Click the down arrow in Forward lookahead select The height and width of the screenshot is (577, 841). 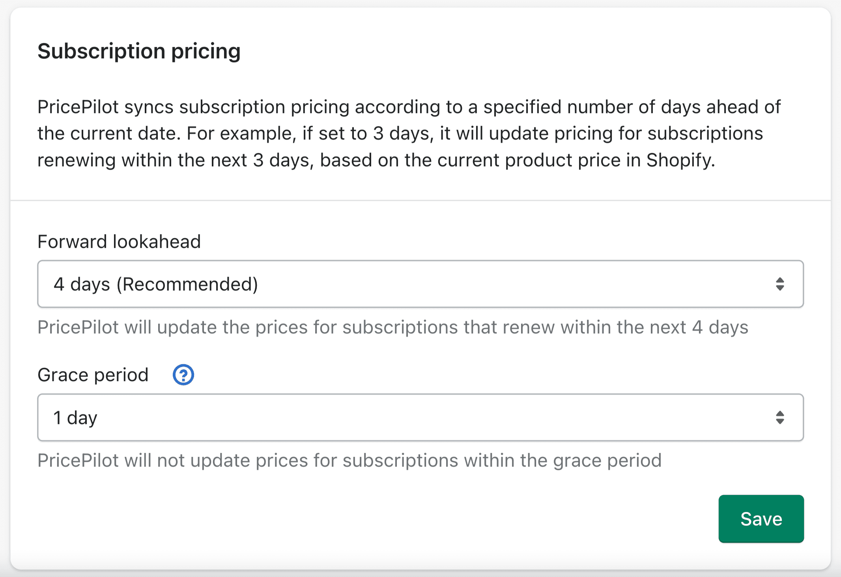(x=780, y=288)
